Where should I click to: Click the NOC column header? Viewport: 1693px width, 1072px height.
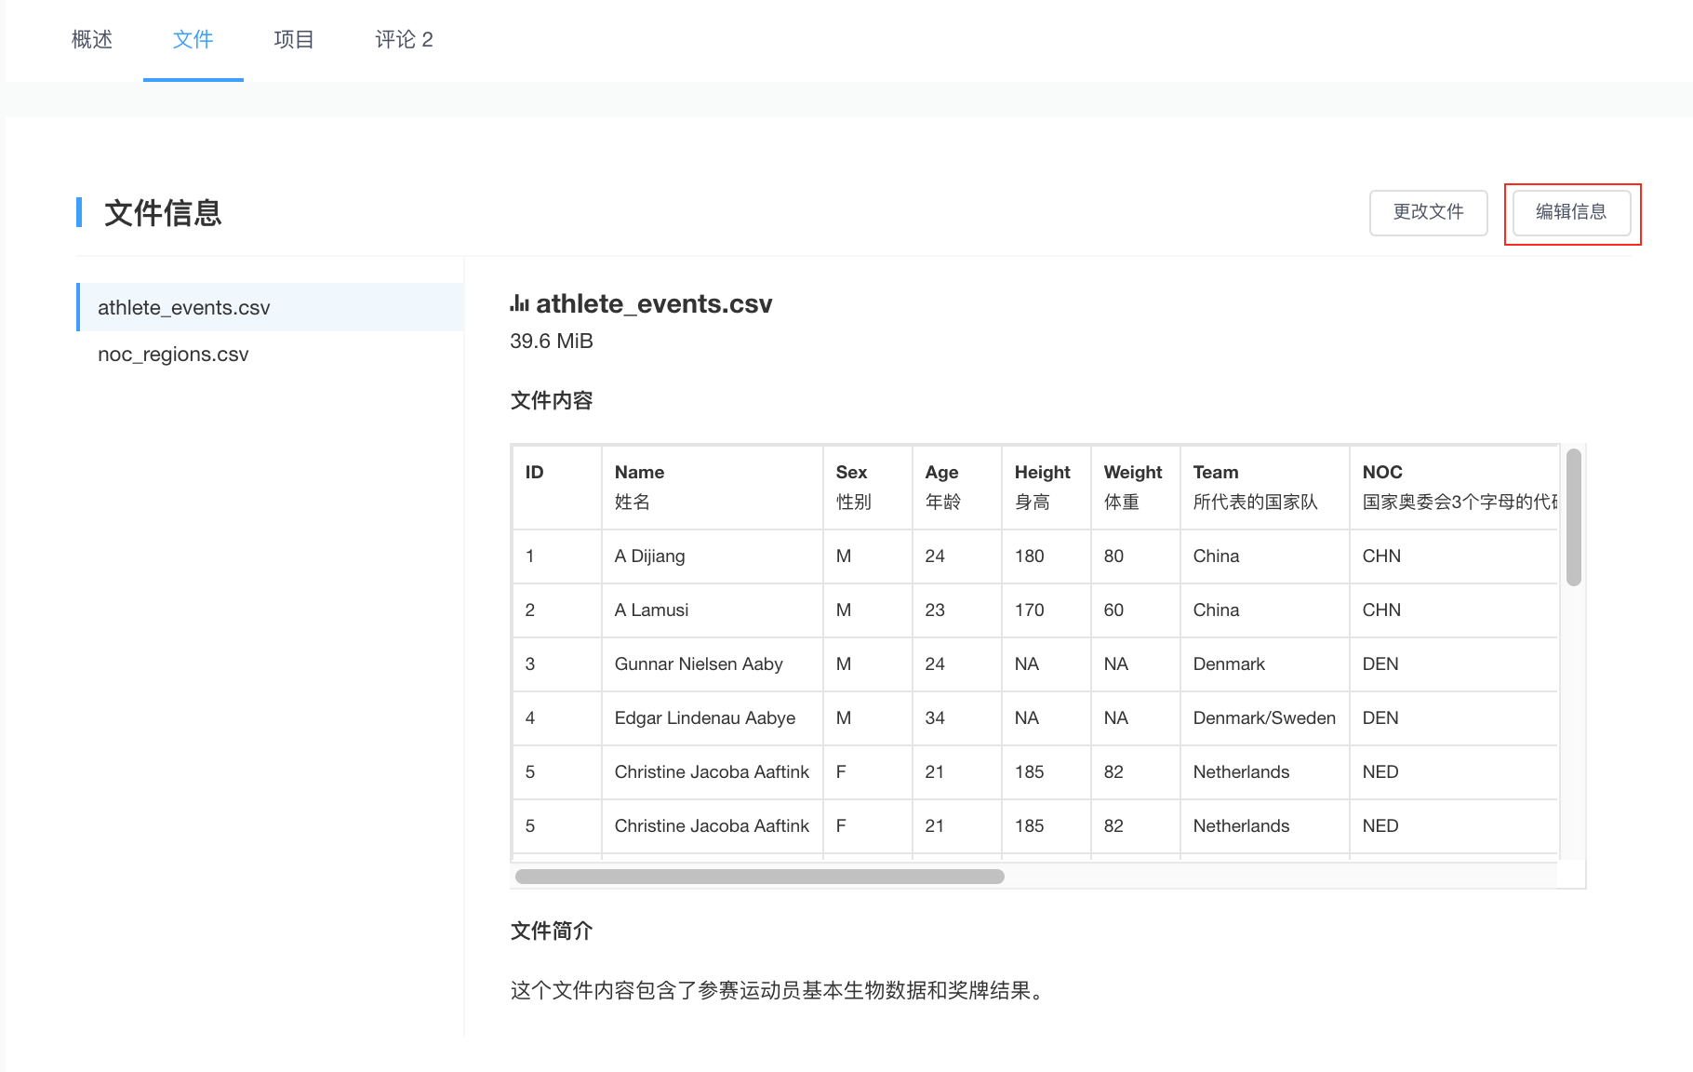pos(1453,487)
